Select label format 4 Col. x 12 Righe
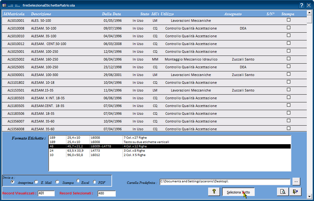The height and width of the screenshot is (201, 314). click(170, 146)
